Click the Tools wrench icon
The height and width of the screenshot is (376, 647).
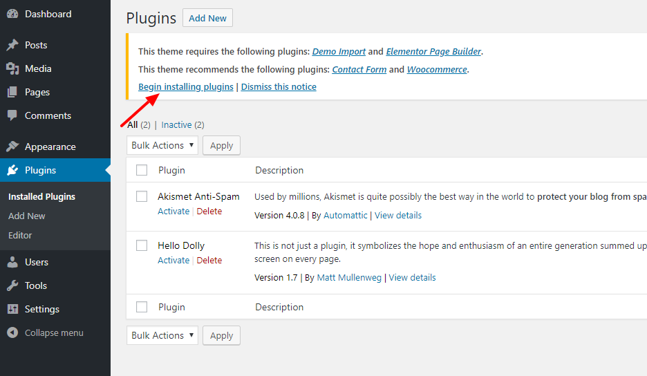[12, 285]
